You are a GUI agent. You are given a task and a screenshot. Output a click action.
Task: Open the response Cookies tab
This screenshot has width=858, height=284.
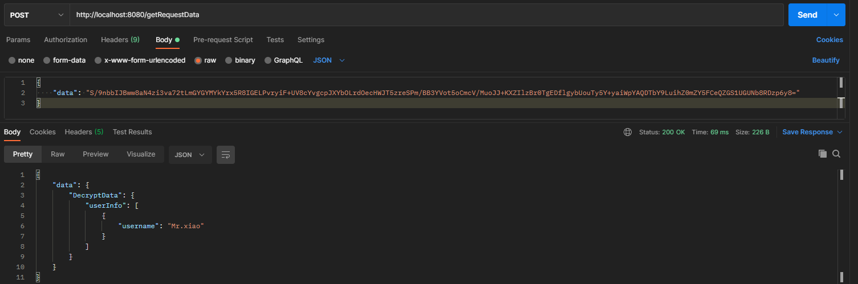(x=43, y=132)
